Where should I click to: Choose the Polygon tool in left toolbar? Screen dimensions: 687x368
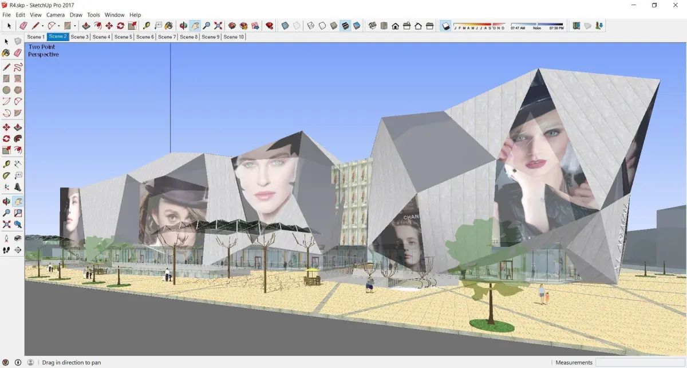[x=18, y=90]
